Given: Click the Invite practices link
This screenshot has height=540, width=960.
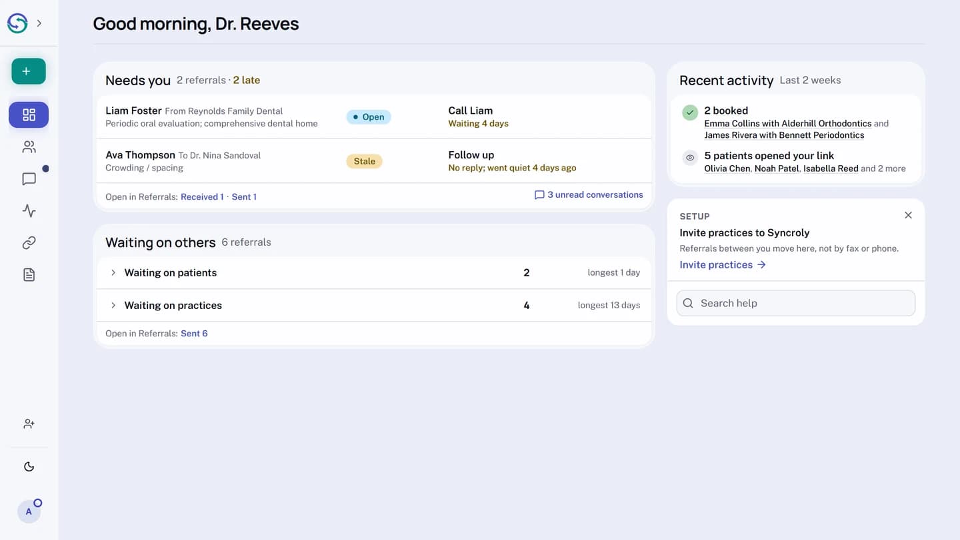Looking at the screenshot, I should 723,265.
